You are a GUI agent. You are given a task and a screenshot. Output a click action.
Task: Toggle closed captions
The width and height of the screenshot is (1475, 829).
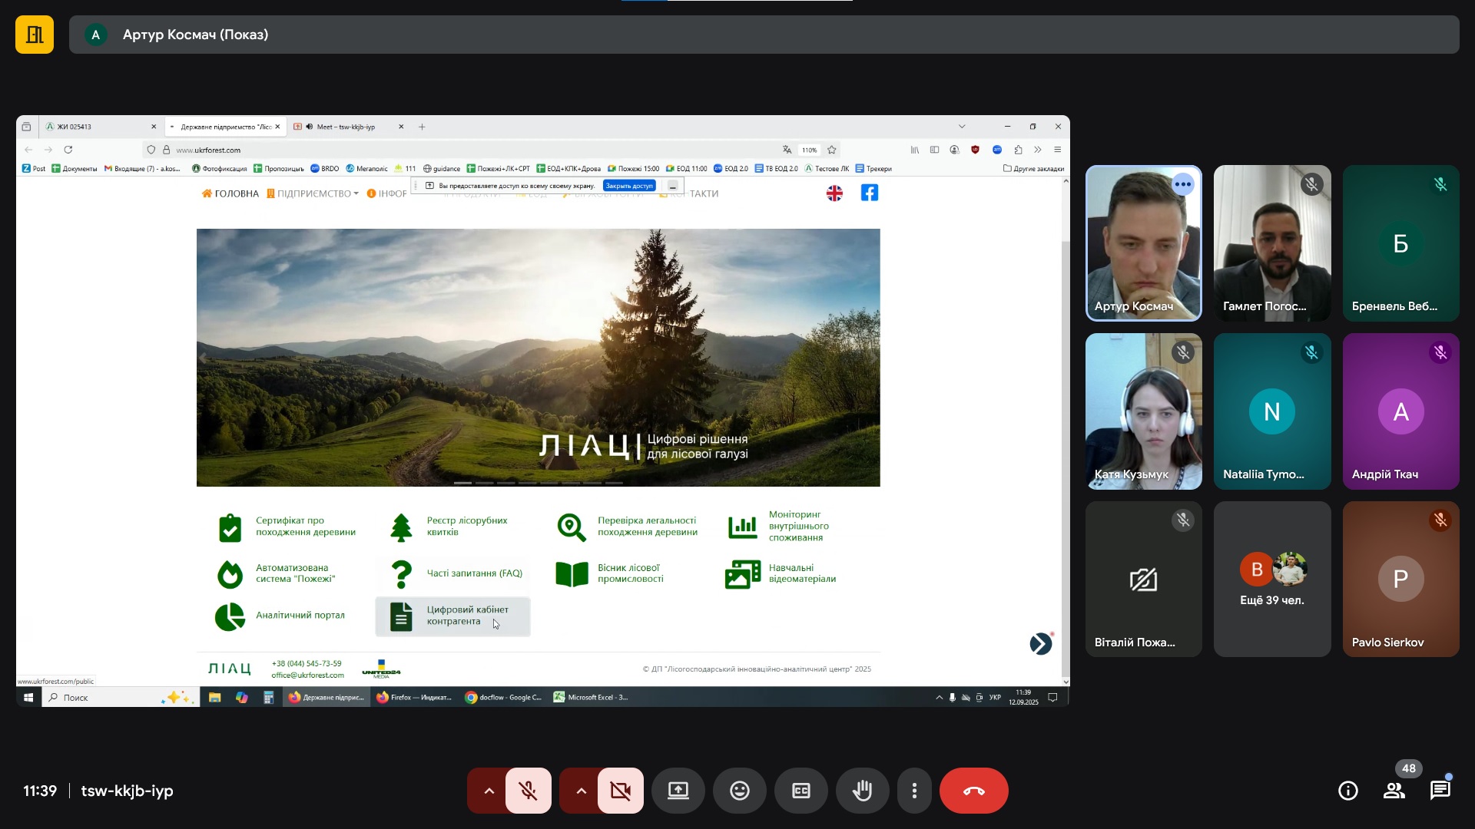[x=800, y=791]
